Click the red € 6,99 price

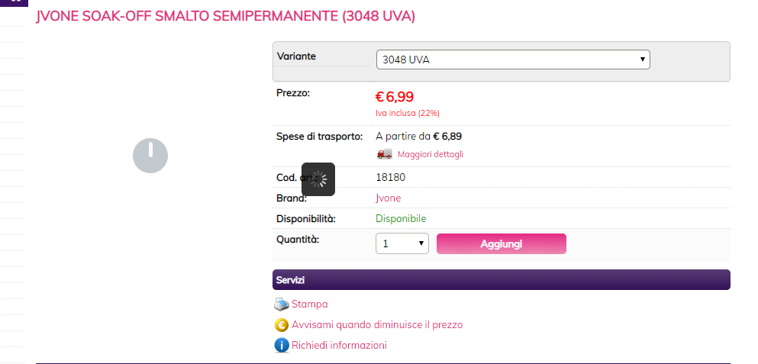(x=395, y=97)
